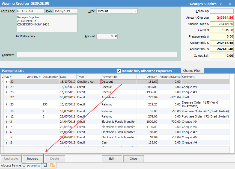Click the Comment input field
This screenshot has width=235, height=169.
pyautogui.click(x=97, y=55)
